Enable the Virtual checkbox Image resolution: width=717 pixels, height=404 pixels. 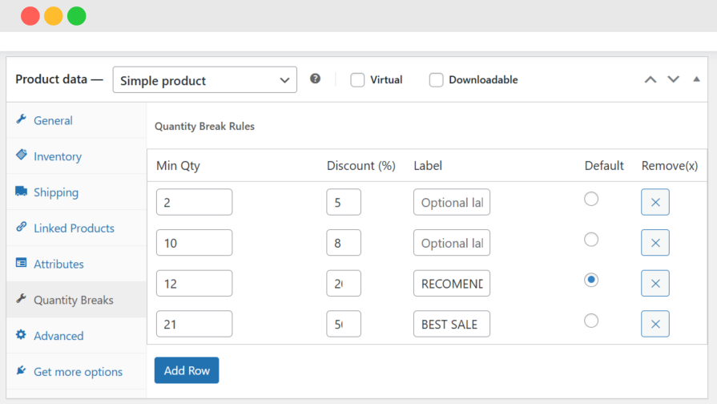(x=357, y=80)
